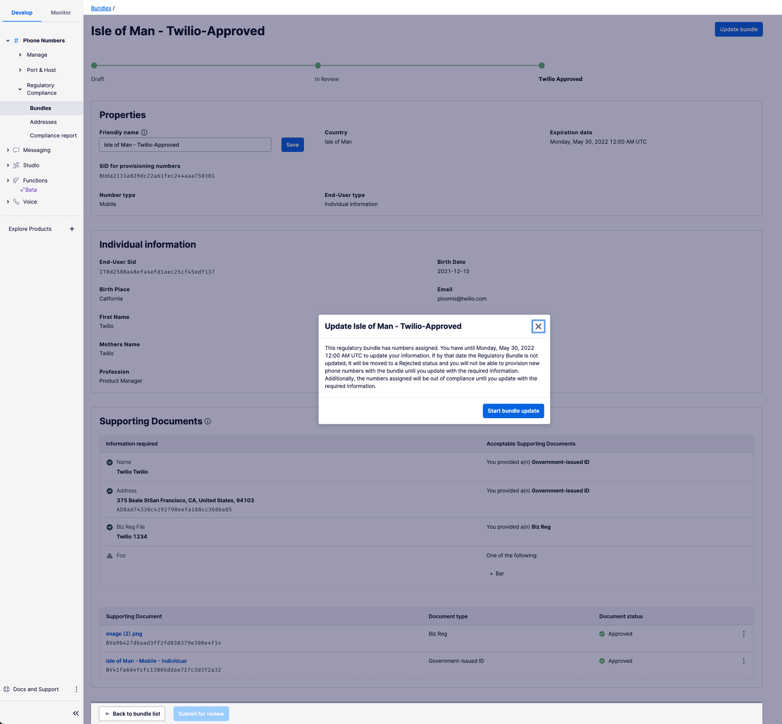Image resolution: width=782 pixels, height=724 pixels.
Task: Collapse the Regulatory Compliance section
Action: (20, 89)
